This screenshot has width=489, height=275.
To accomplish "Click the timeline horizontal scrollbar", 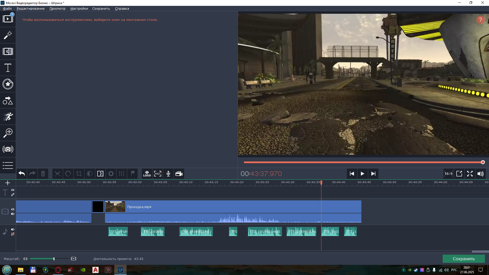I will point(480,252).
